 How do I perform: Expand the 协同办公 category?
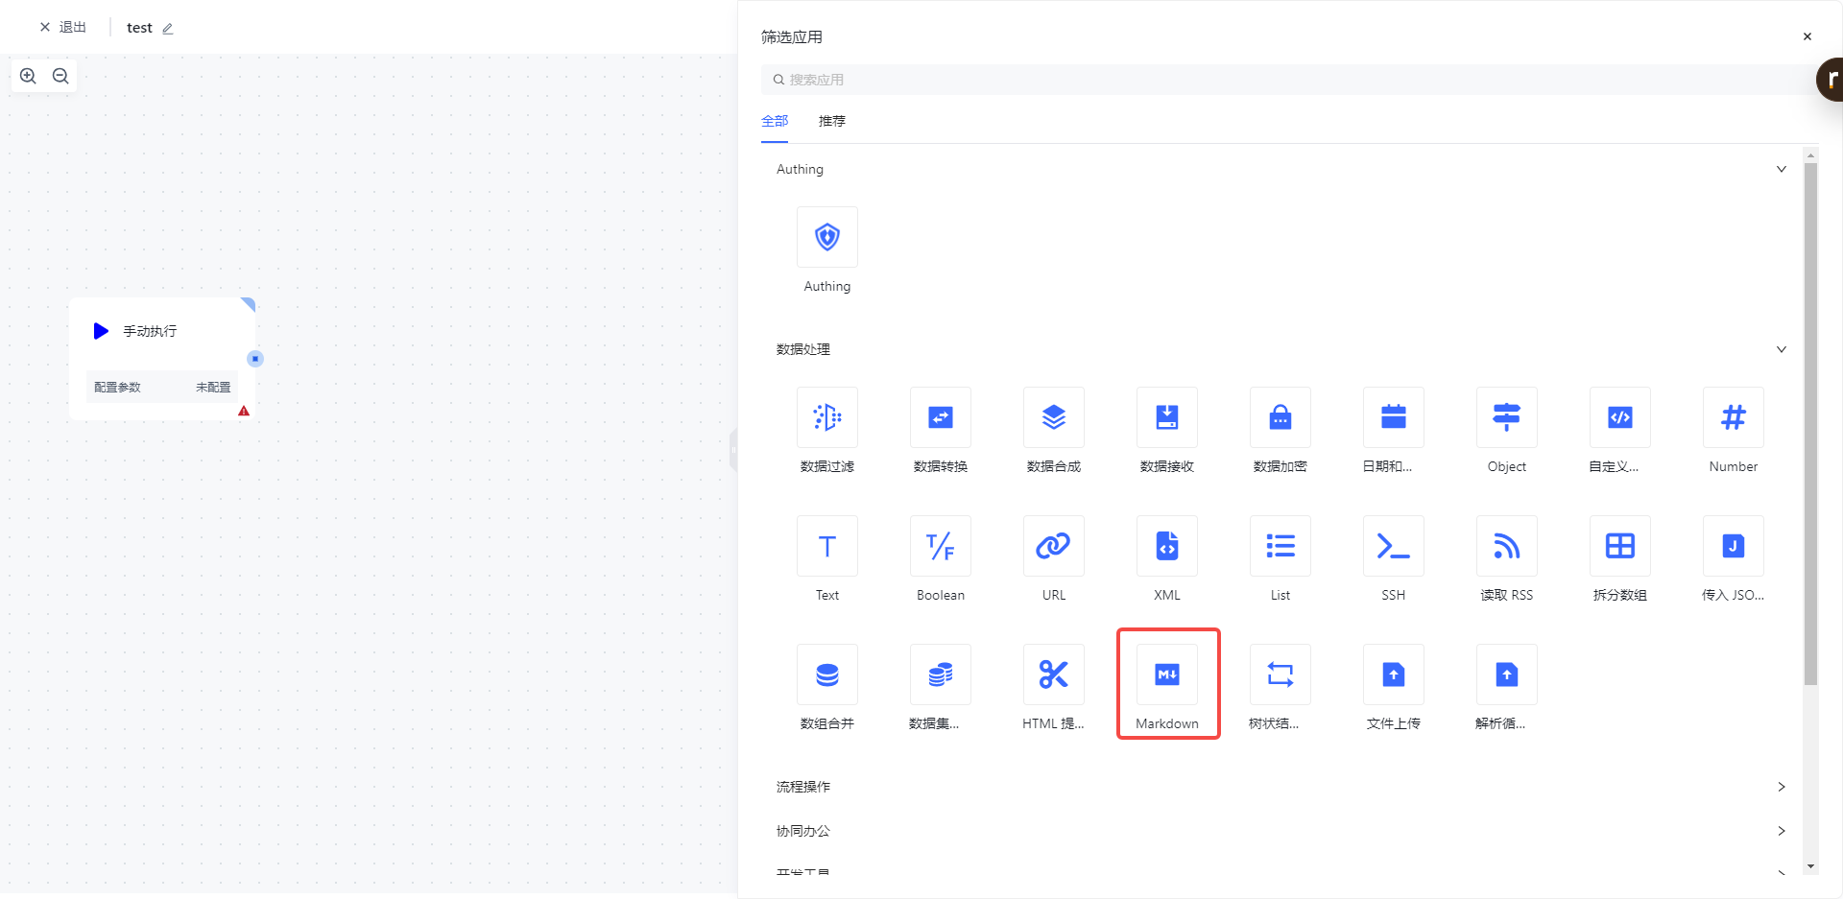1781,831
